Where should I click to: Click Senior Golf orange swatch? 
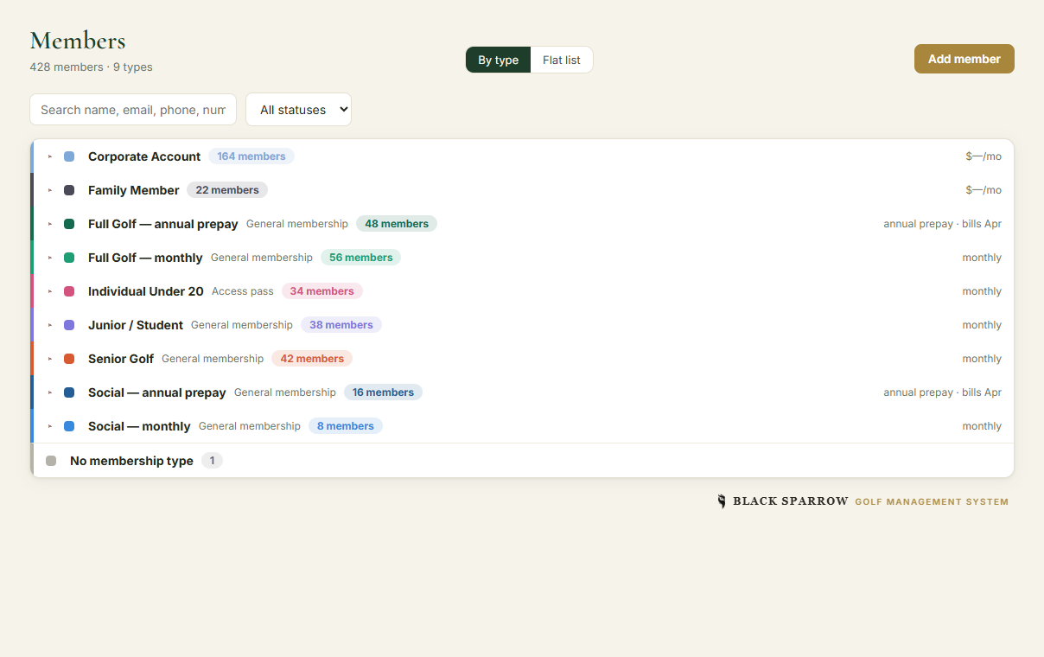(69, 359)
